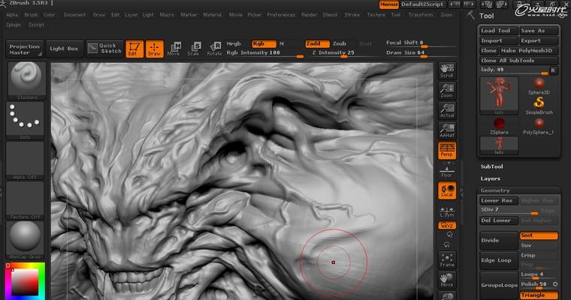Screen dimensions: 571x300
Task: Select the PolySphere_1 tool
Action: (539, 126)
